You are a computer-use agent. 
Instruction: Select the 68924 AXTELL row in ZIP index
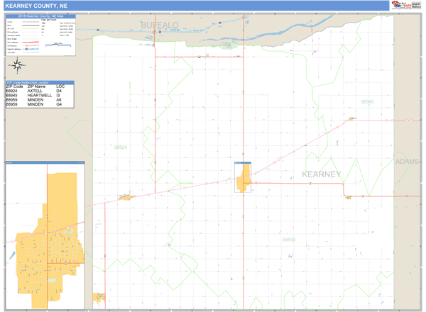coord(43,91)
